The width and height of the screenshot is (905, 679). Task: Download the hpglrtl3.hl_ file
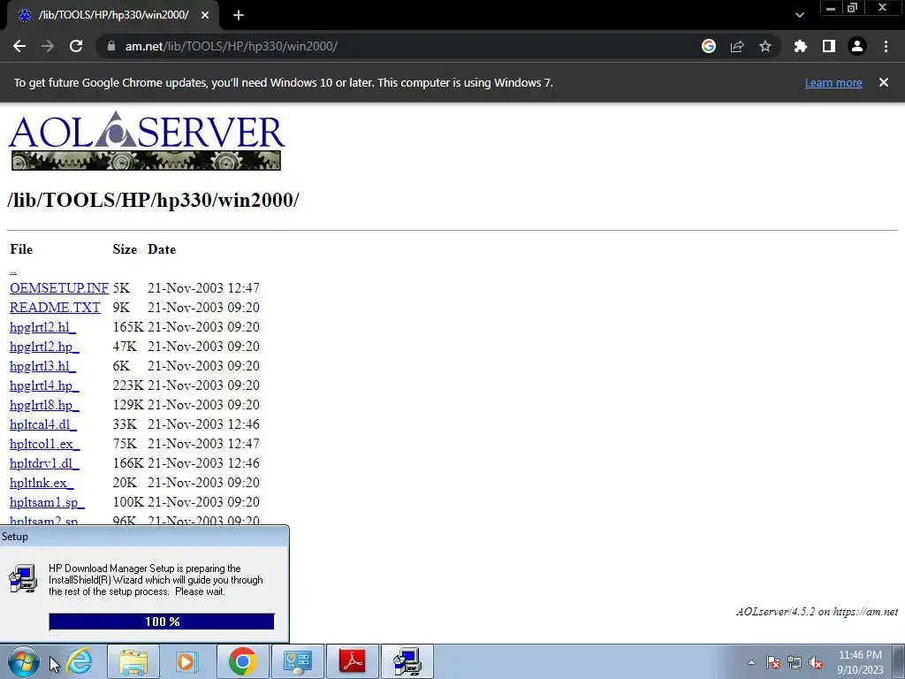[42, 366]
